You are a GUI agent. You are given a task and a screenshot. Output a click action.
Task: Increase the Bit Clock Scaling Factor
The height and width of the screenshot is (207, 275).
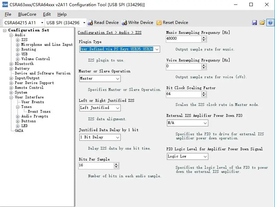204,93
